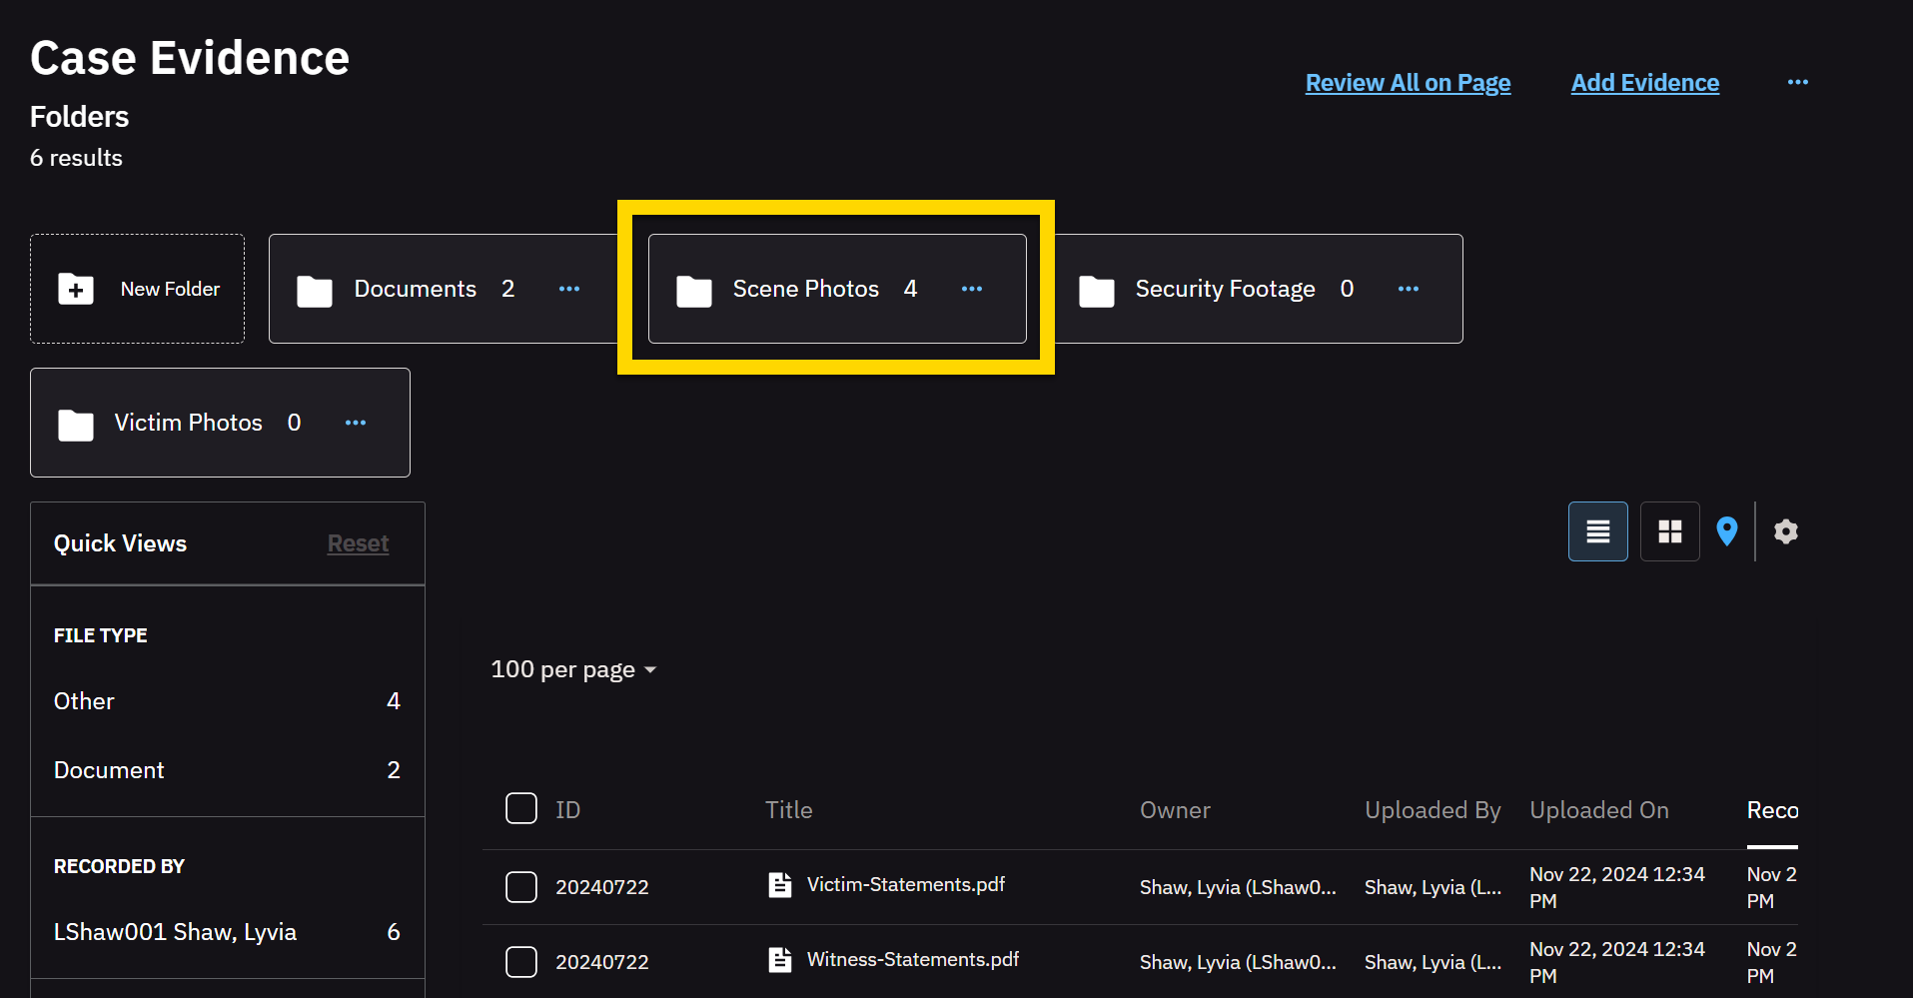This screenshot has height=998, width=1913.
Task: Open Scene Photos folder options menu
Action: [x=972, y=289]
